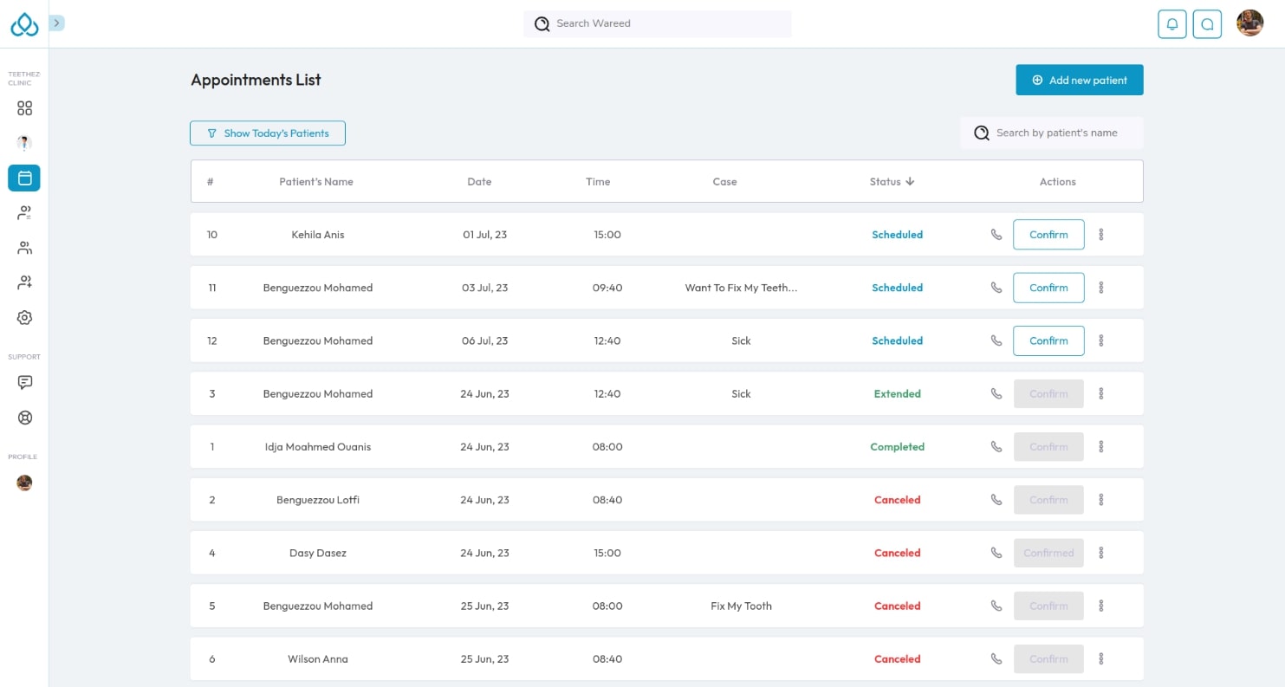Open the support chat message icon
Viewport: 1285px width, 687px height.
point(24,382)
